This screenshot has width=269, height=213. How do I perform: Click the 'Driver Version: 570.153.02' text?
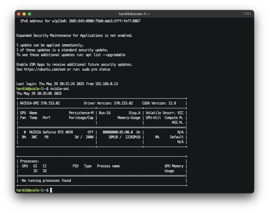click(x=108, y=103)
